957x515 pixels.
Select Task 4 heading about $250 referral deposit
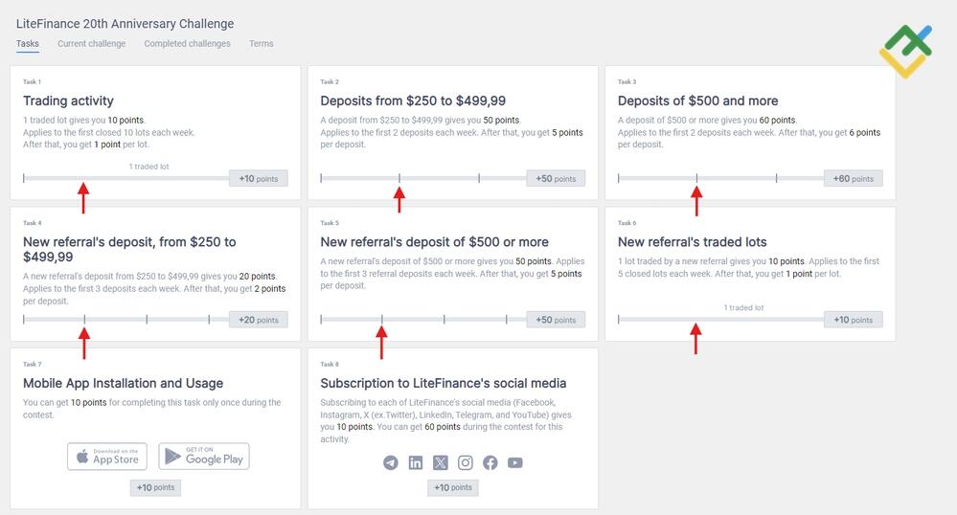point(129,250)
